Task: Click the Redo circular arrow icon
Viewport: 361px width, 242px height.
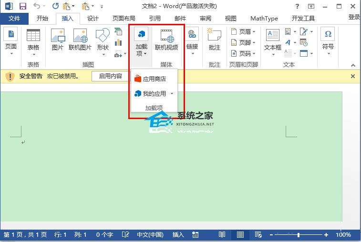Action: coord(55,6)
